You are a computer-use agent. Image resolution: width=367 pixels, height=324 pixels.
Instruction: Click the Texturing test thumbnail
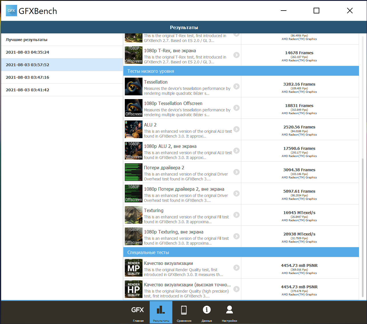point(134,215)
